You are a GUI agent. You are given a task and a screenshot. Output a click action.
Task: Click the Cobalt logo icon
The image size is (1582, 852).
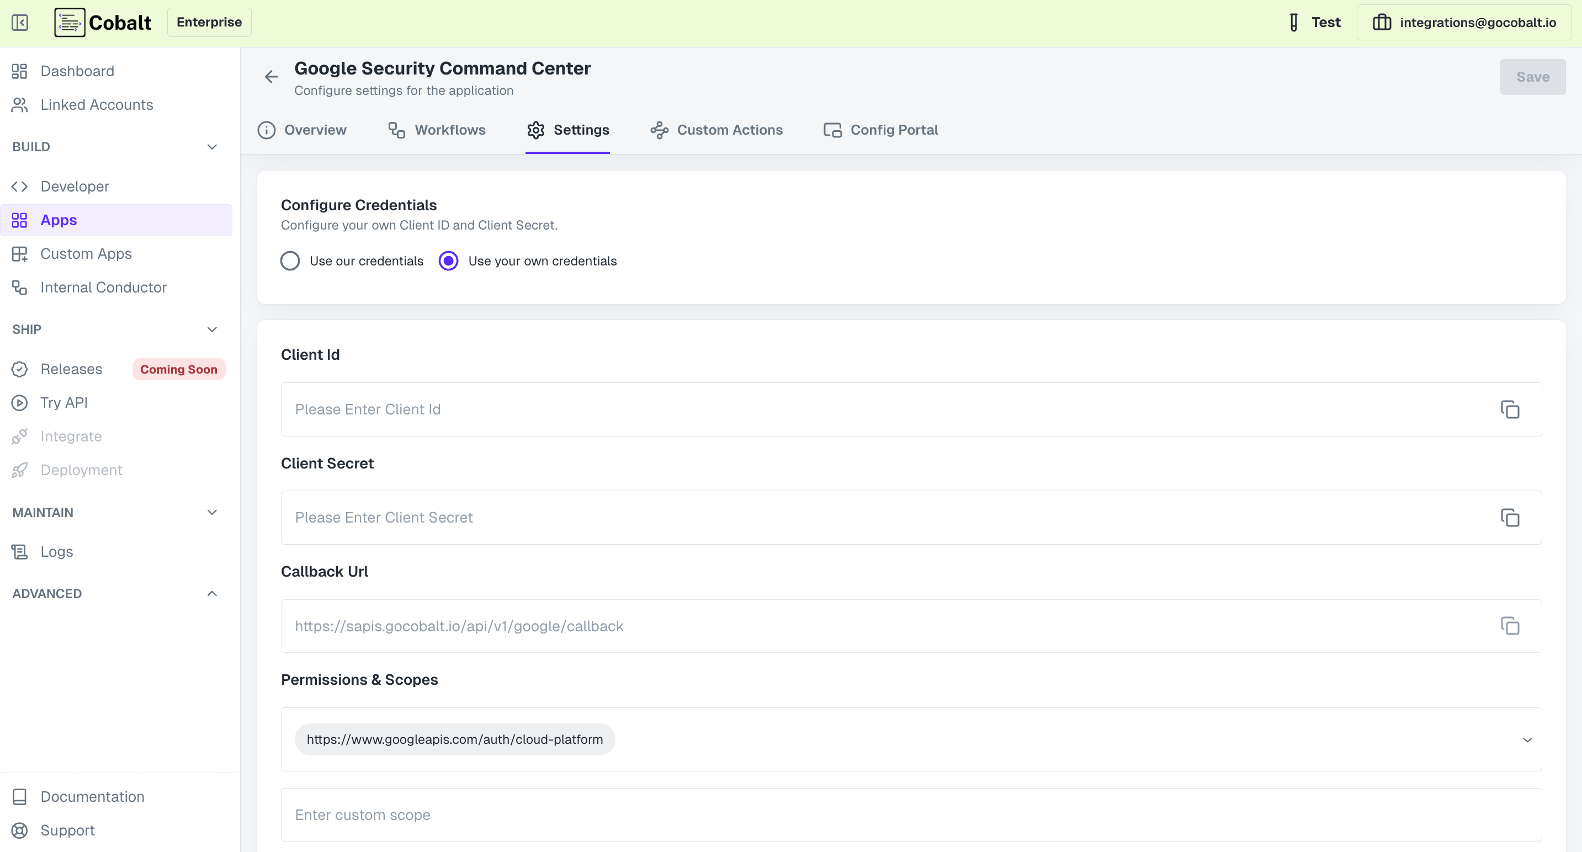69,22
